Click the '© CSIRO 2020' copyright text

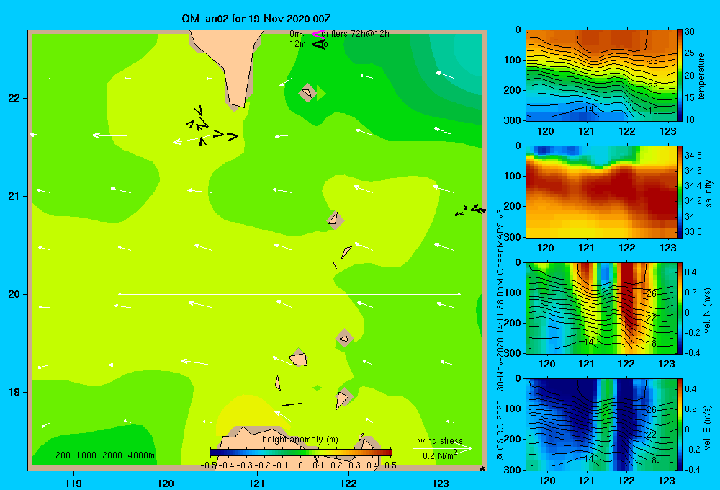coord(500,430)
